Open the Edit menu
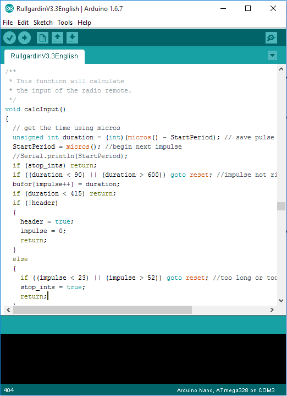Screen dimensions: 287x396 (23, 23)
